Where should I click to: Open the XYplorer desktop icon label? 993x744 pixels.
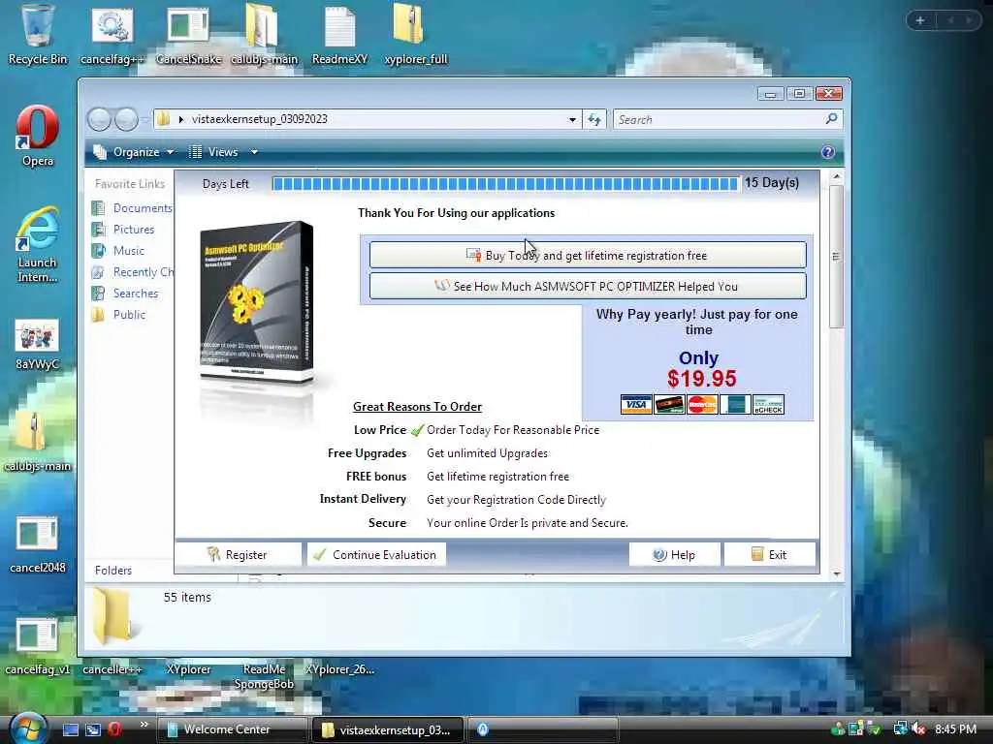point(188,668)
